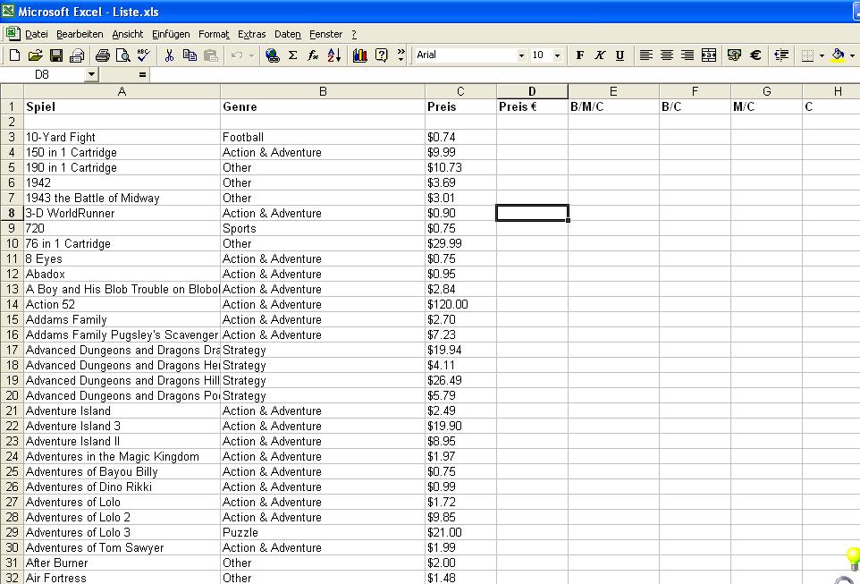860x584 pixels.
Task: Run the ABC spelling check
Action: point(144,55)
